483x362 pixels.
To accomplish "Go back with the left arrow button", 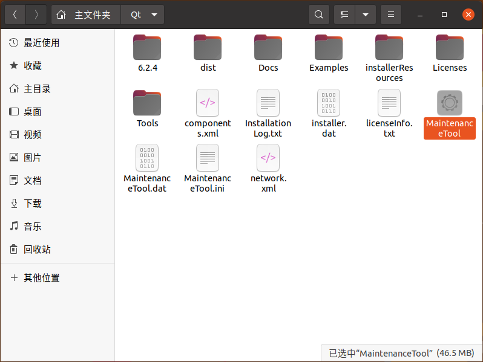I will (15, 15).
